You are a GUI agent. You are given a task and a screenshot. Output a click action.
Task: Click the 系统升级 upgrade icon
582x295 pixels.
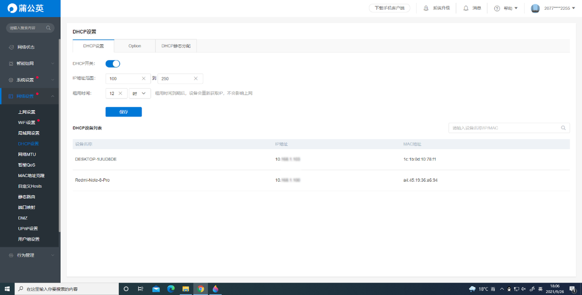coord(426,8)
